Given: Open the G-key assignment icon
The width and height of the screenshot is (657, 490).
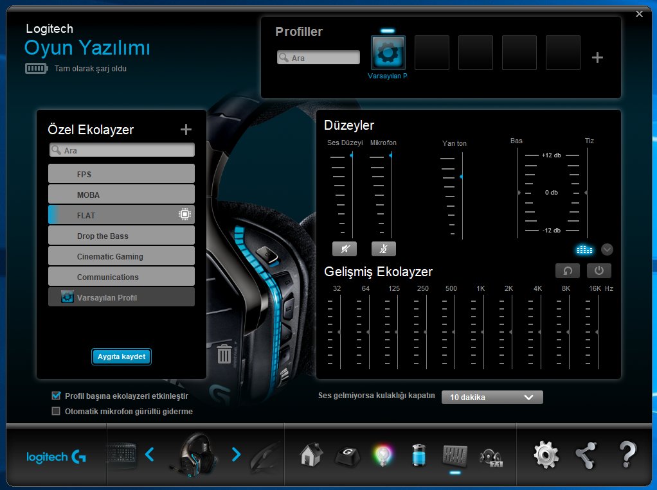Looking at the screenshot, I should 347,456.
